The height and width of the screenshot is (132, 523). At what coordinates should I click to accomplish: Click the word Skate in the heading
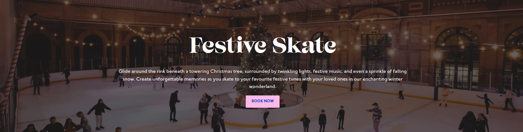coord(304,45)
